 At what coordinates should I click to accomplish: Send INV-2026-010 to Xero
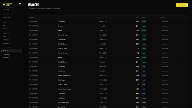(x=165, y=62)
